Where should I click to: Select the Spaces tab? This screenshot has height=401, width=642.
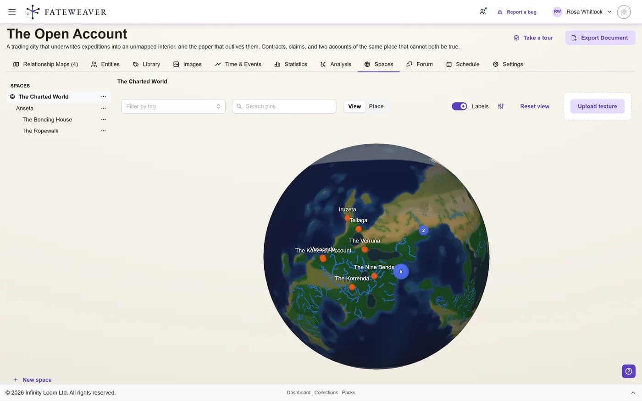pos(379,64)
